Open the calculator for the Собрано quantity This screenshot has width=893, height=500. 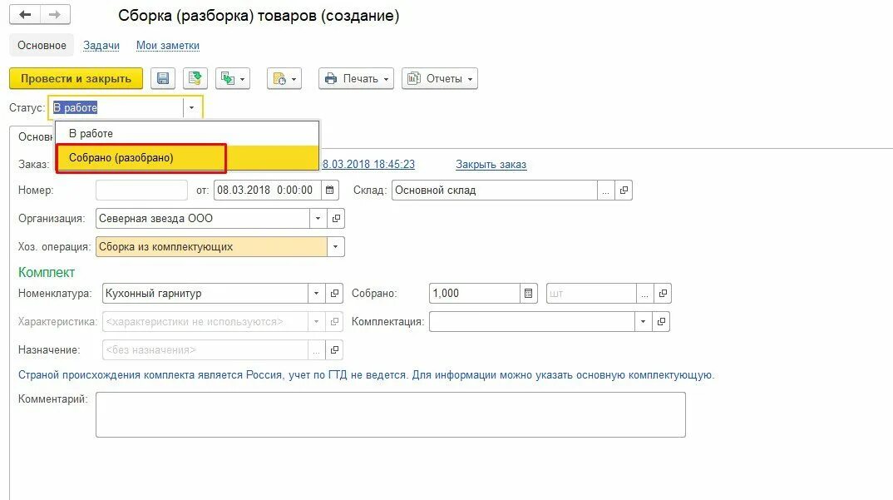529,294
